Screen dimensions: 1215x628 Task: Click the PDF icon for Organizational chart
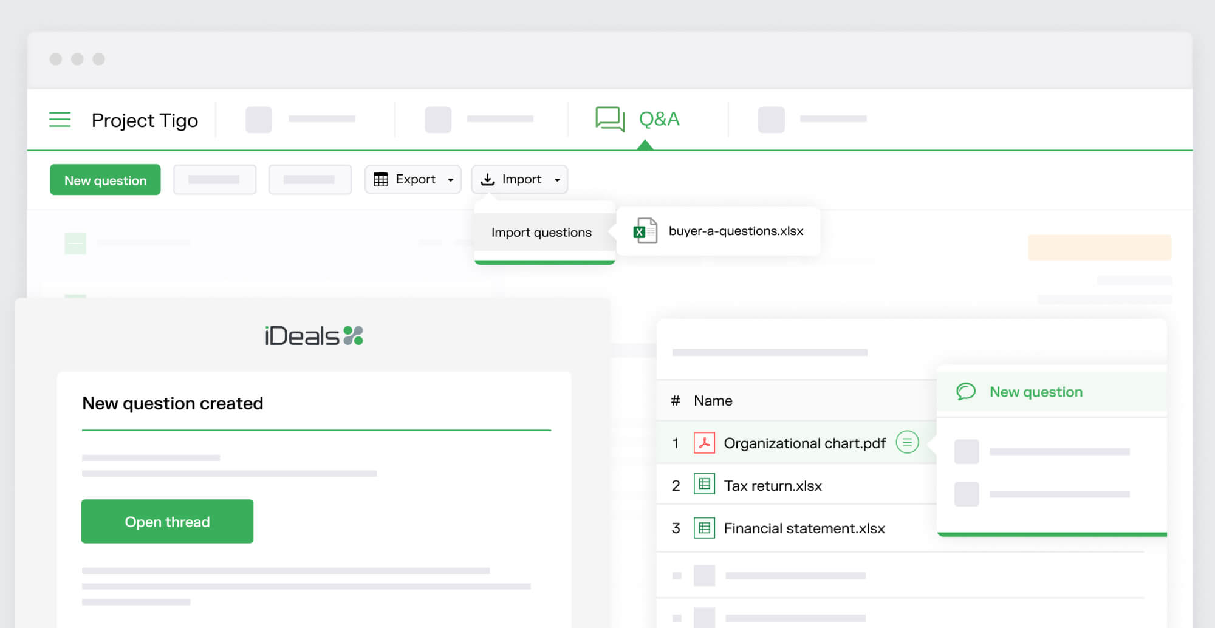pos(704,443)
